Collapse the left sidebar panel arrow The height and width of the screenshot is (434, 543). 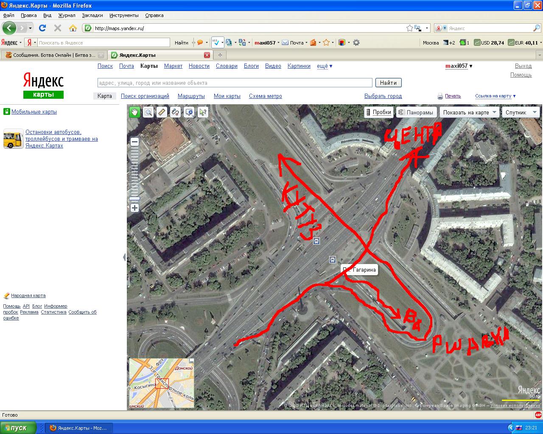(x=124, y=257)
